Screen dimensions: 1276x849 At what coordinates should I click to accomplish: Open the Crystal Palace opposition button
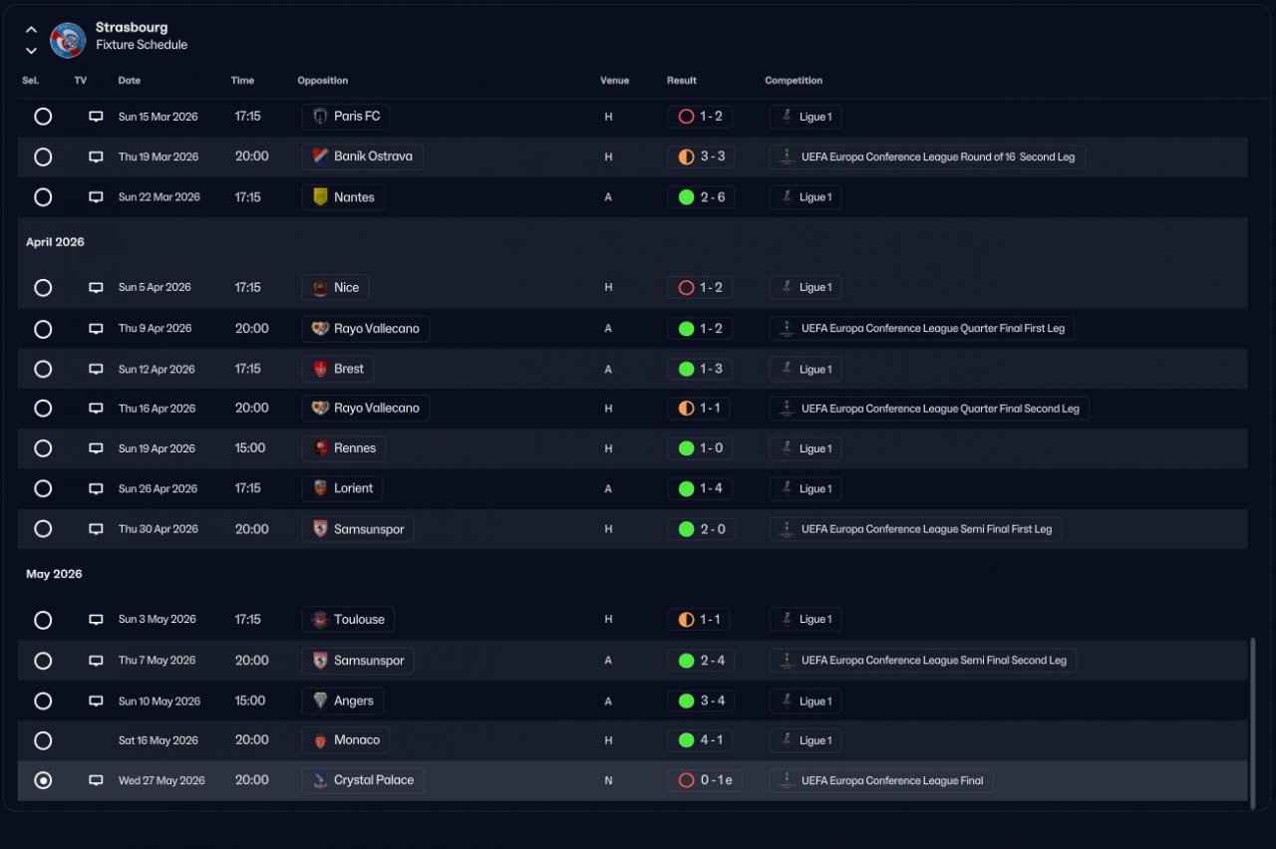[x=363, y=780]
